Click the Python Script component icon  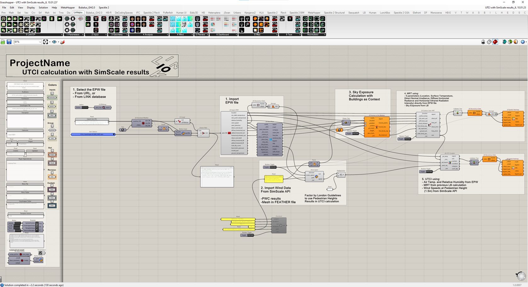pyautogui.click(x=183, y=133)
